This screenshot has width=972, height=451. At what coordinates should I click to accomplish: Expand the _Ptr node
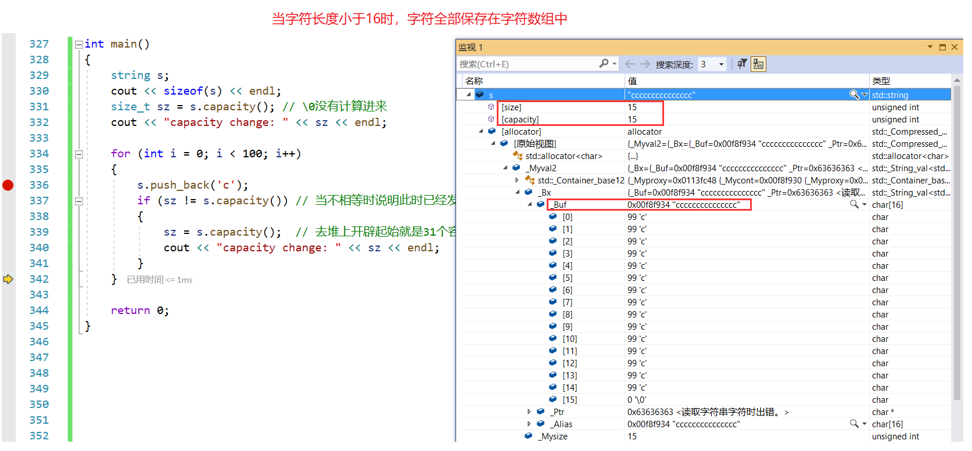click(x=529, y=412)
